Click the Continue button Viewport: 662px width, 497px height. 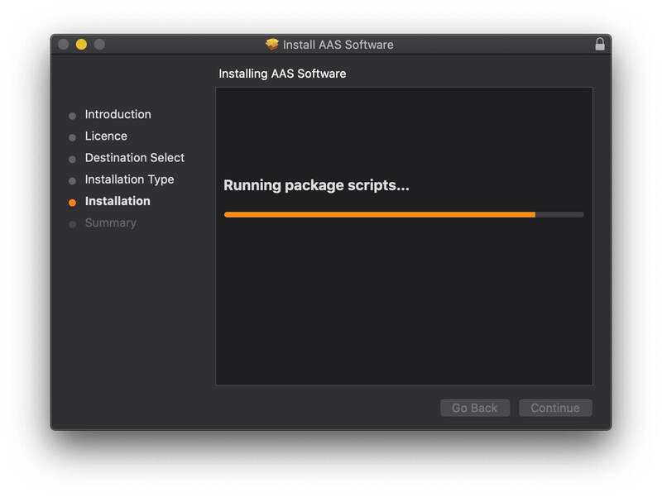click(555, 407)
